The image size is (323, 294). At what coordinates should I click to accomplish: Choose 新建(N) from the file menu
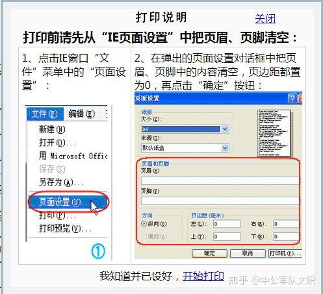coord(52,129)
